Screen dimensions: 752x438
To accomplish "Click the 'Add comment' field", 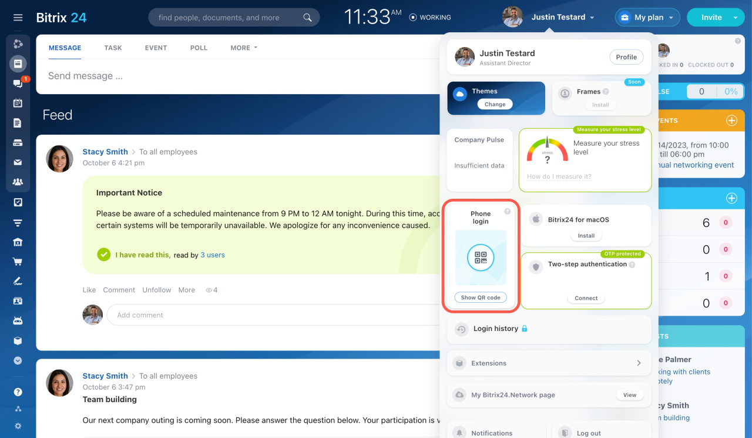I will [273, 315].
